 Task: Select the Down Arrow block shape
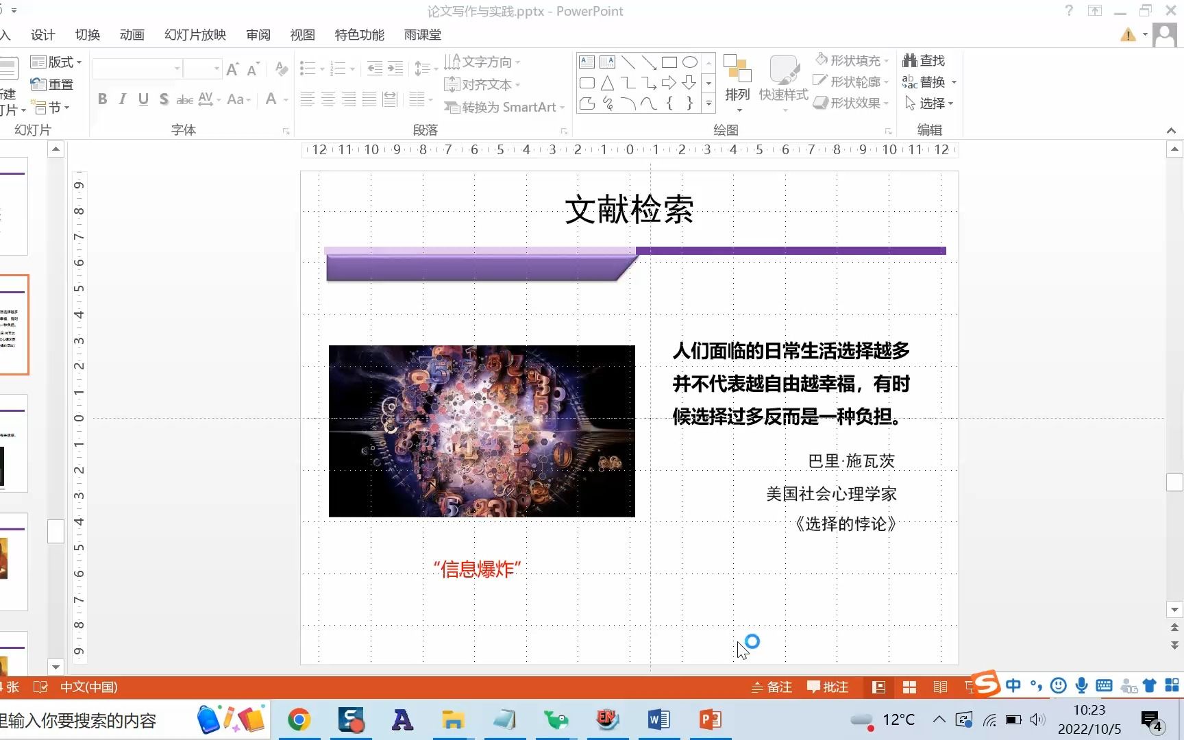pos(690,83)
